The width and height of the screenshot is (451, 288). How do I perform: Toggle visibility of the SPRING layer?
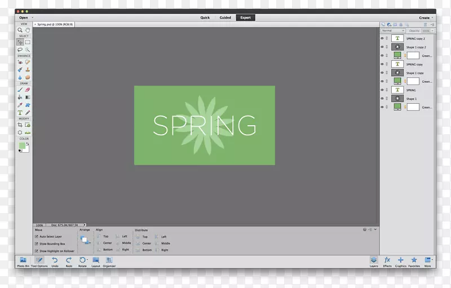pos(382,90)
